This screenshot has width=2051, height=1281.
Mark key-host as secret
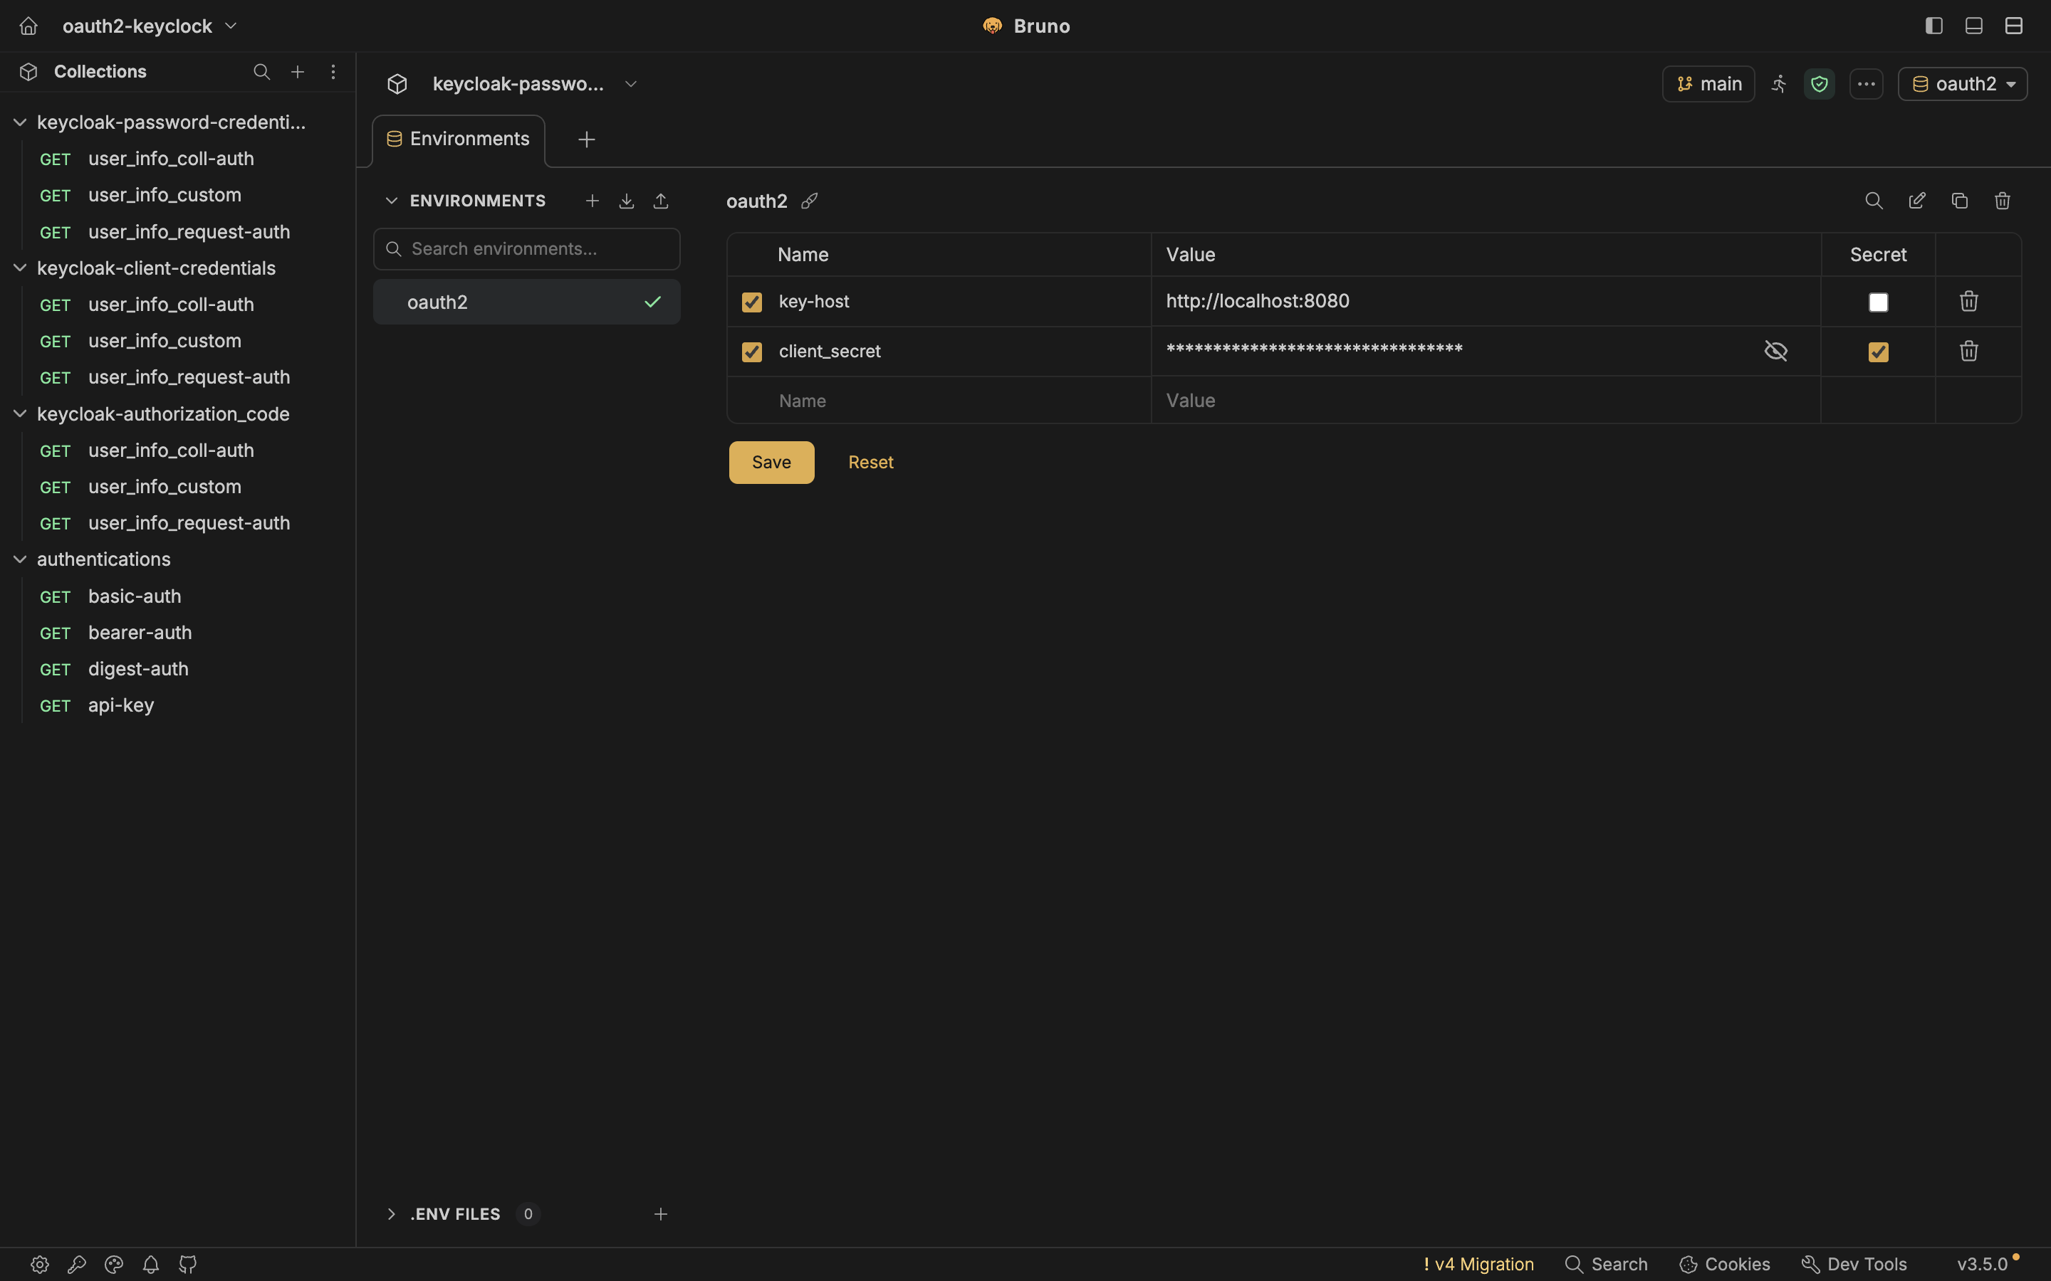[x=1878, y=302]
